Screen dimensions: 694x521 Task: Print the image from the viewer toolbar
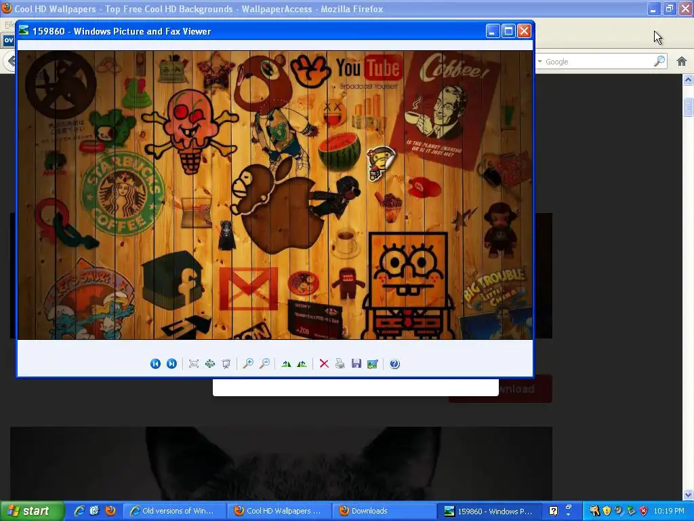340,364
